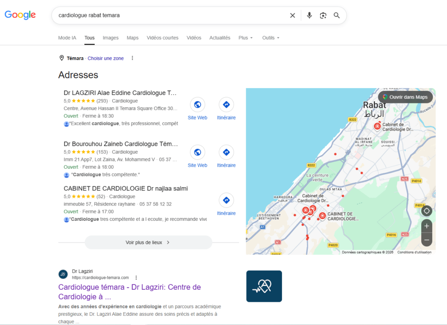Click Ouvrir dans Maps button
Screen dimensions: 447x325
tap(406, 97)
